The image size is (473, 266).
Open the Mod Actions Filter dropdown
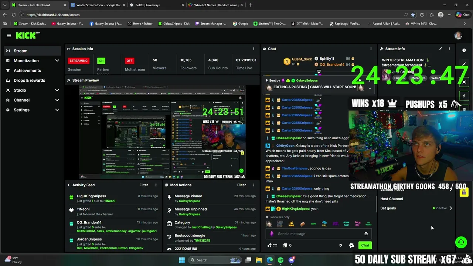pos(241,185)
